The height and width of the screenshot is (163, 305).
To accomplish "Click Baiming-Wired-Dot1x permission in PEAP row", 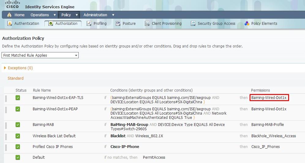I will tap(269, 109).
